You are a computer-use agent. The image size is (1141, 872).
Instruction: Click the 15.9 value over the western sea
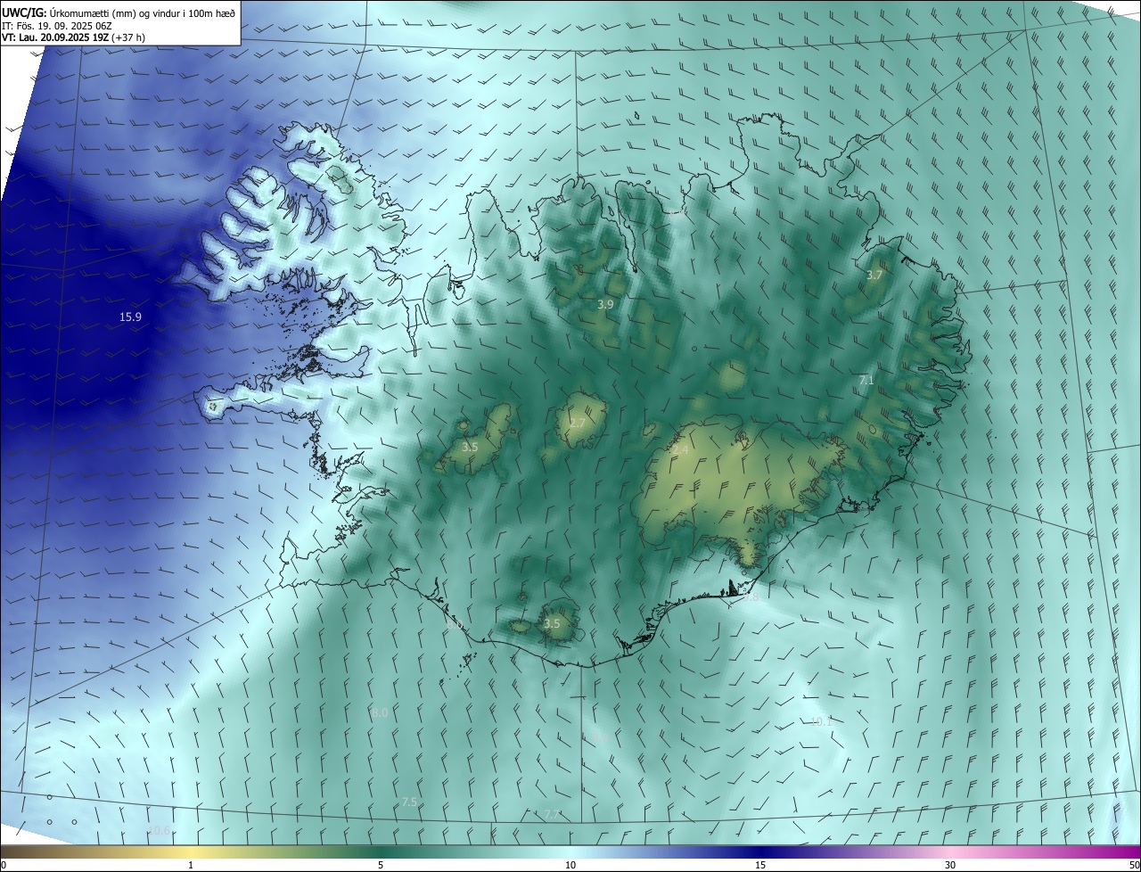[130, 317]
